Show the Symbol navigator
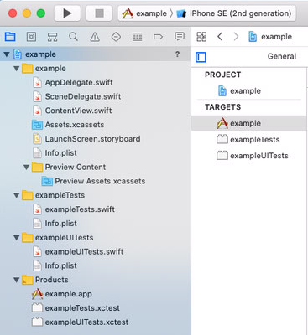The height and width of the screenshot is (335, 308). point(52,37)
